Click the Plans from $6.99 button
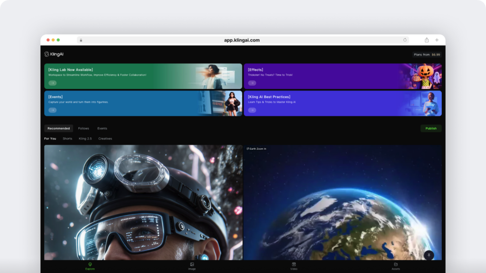486x273 pixels. click(427, 55)
